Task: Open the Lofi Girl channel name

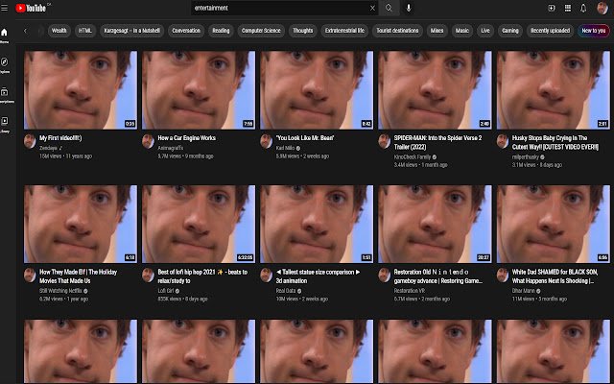Action: click(x=166, y=291)
